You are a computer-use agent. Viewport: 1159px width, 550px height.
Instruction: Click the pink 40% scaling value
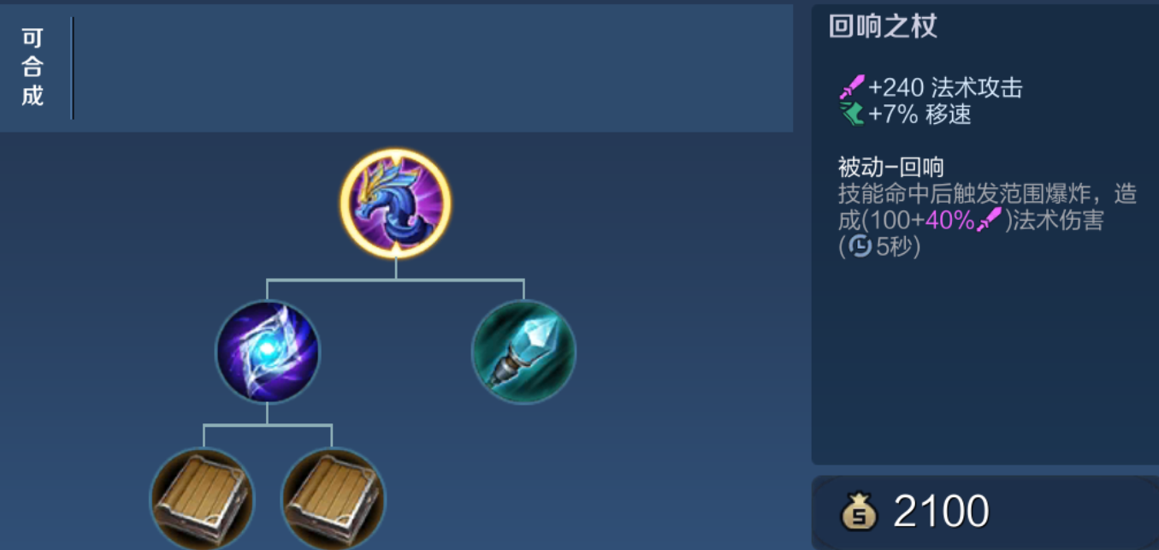click(950, 221)
